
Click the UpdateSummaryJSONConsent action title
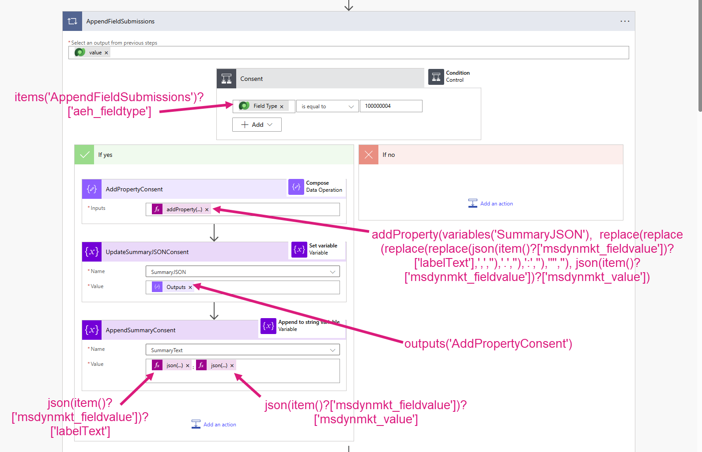pyautogui.click(x=147, y=252)
